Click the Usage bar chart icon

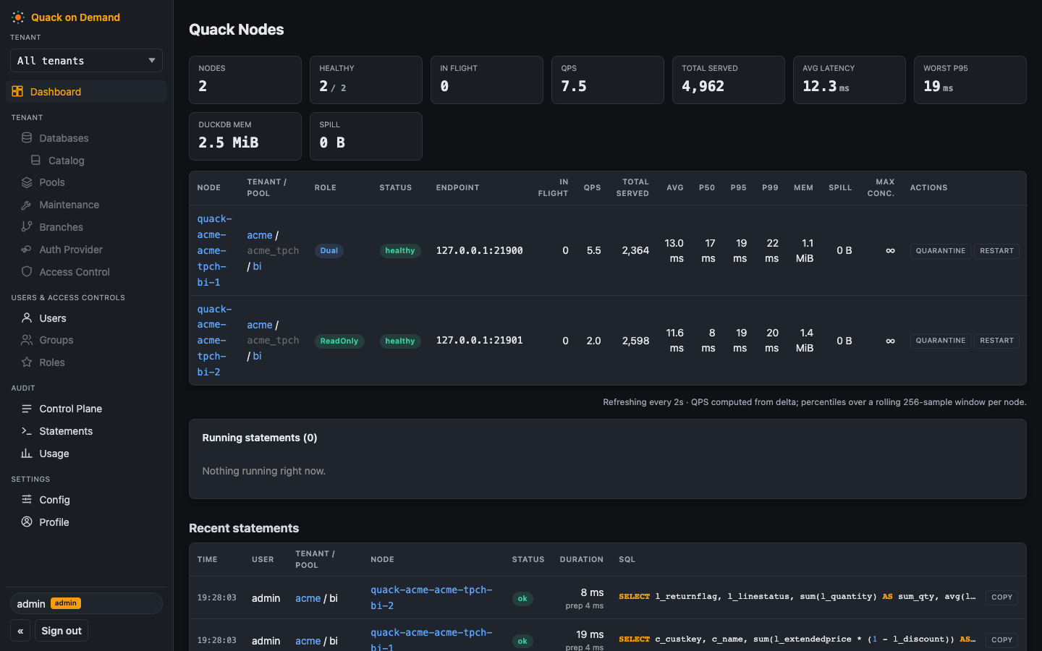27,454
